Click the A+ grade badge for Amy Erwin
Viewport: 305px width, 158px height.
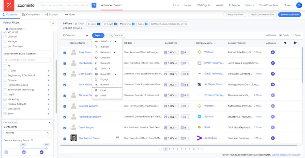273,52
